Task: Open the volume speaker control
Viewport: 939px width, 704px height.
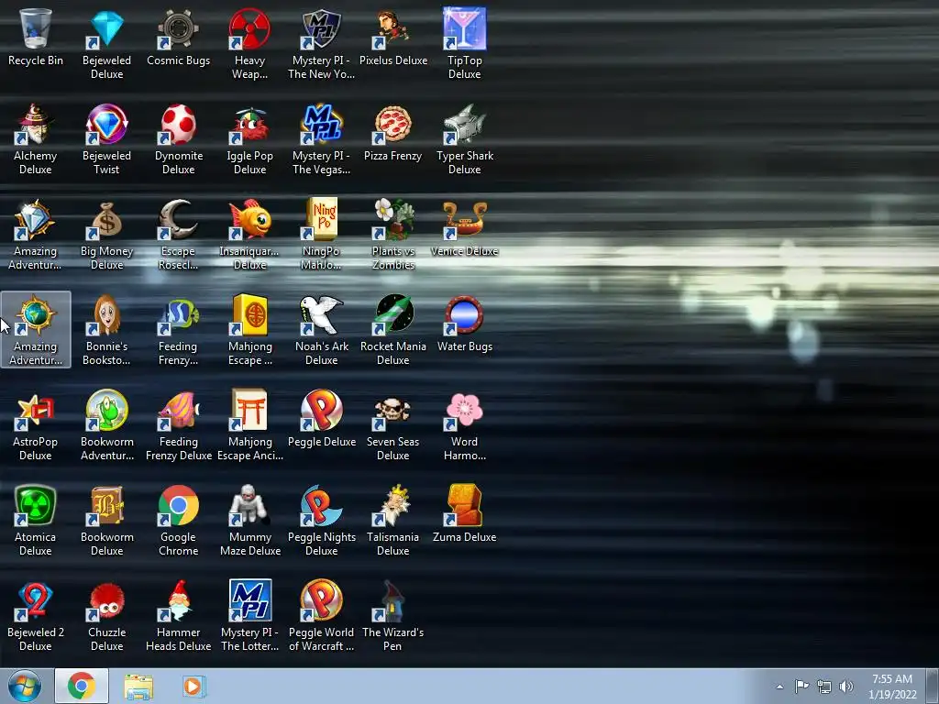Action: click(845, 687)
